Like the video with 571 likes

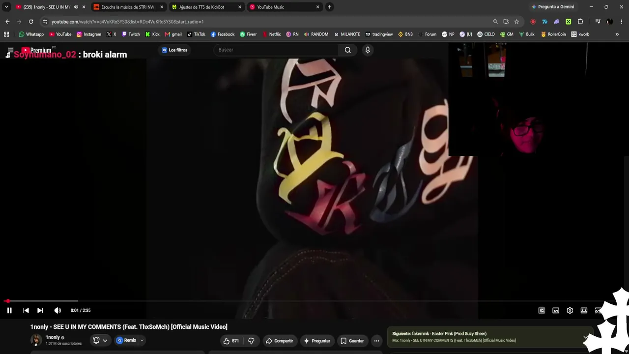[x=231, y=341]
